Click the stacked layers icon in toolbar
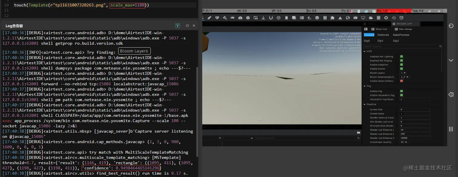458x177 pixels. click(317, 18)
